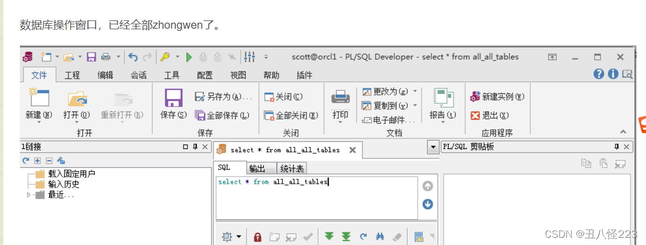Click the 全部保存(L) button
Image resolution: width=646 pixels, height=245 pixels.
point(222,115)
